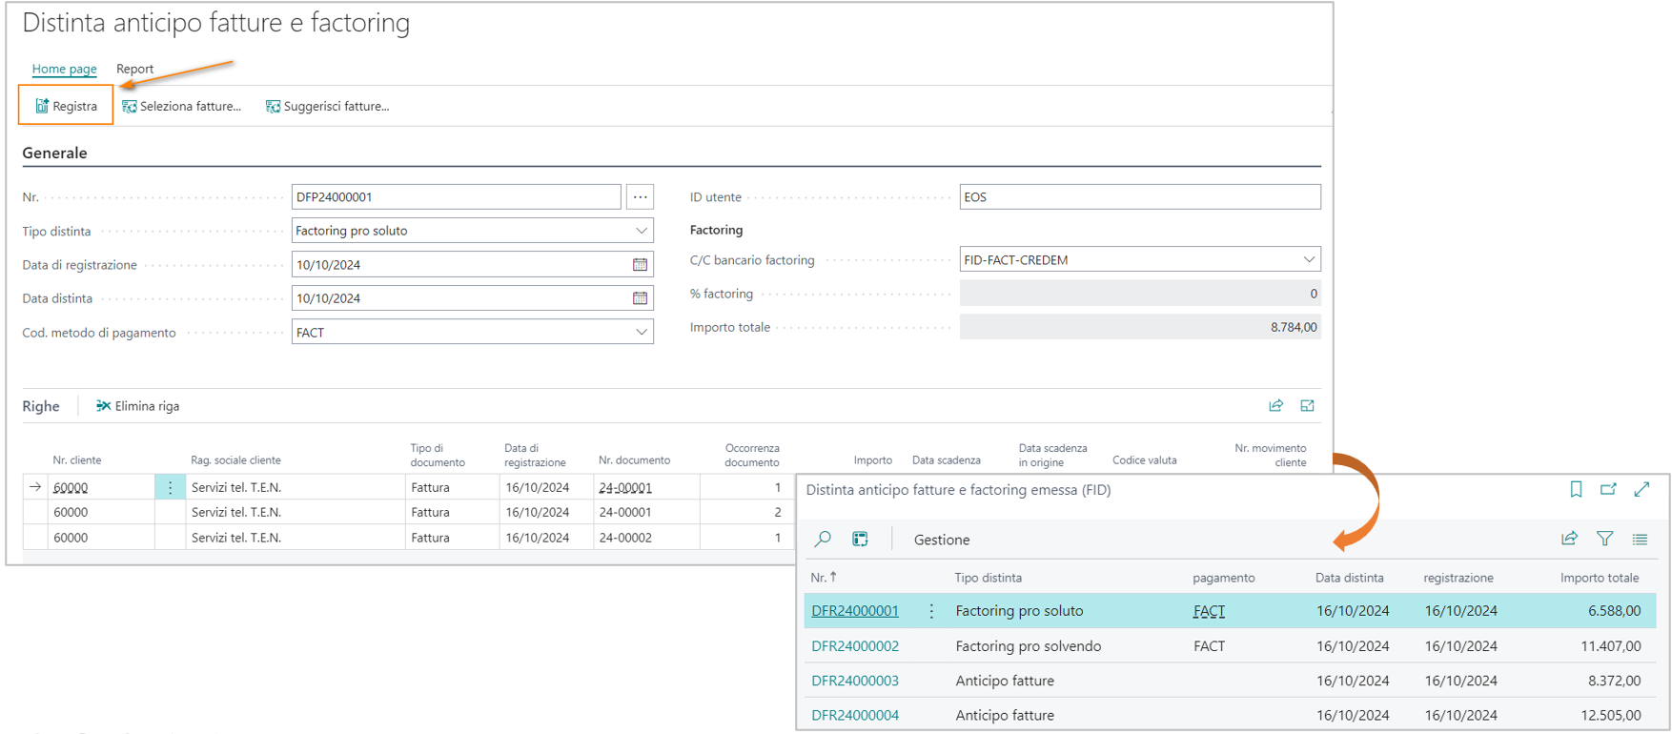
Task: Click search icon in FID list
Action: pyautogui.click(x=823, y=540)
